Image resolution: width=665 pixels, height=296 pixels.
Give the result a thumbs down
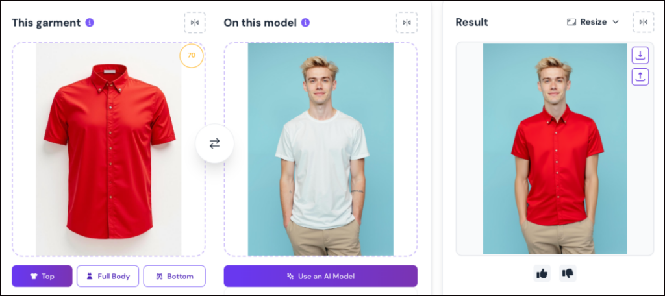click(x=568, y=273)
